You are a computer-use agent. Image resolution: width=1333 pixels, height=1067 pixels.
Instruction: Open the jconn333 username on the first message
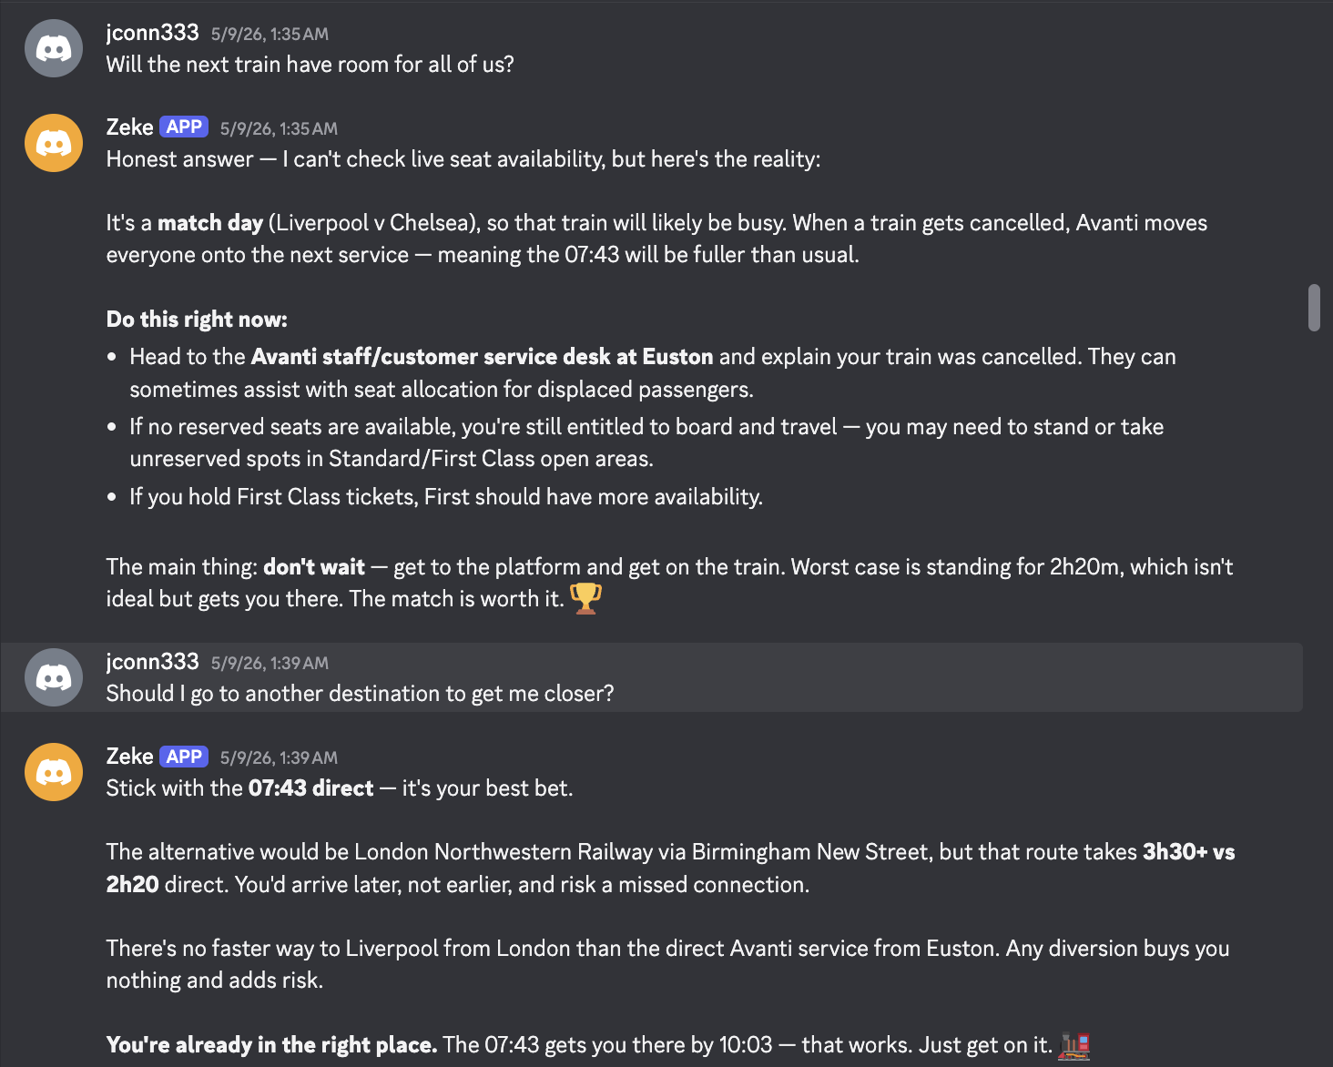pyautogui.click(x=152, y=33)
